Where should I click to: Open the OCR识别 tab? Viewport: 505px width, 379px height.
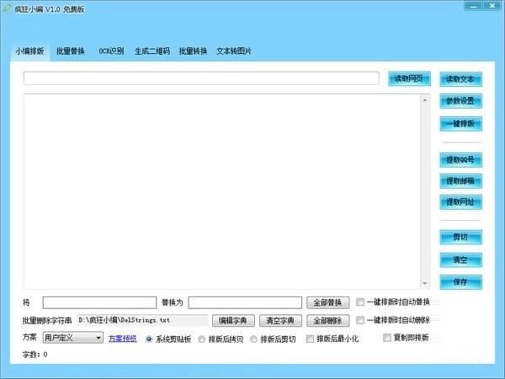click(110, 51)
